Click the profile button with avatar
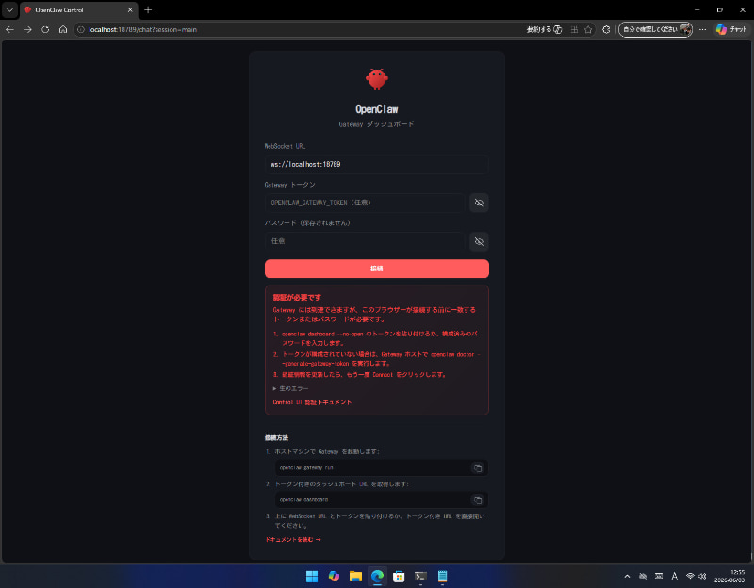The image size is (754, 588). click(655, 30)
